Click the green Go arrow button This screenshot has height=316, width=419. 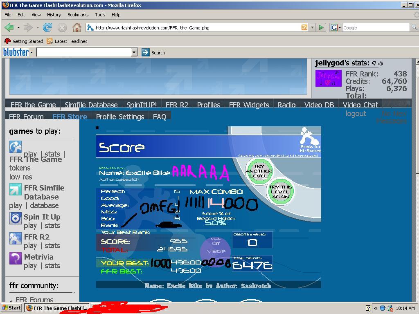click(321, 27)
